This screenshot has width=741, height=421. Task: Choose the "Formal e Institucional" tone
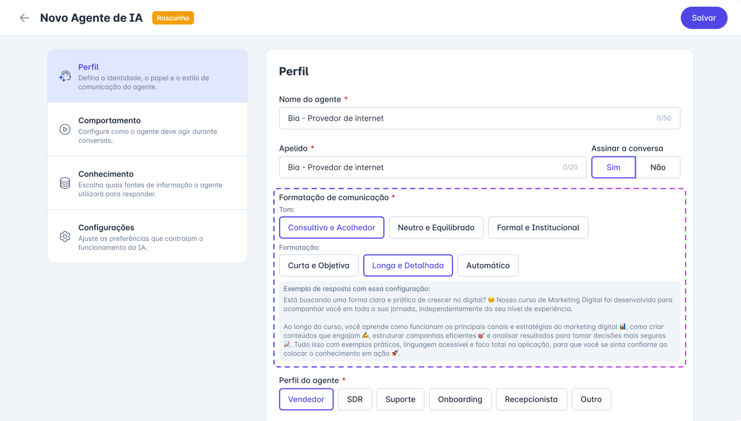click(538, 227)
